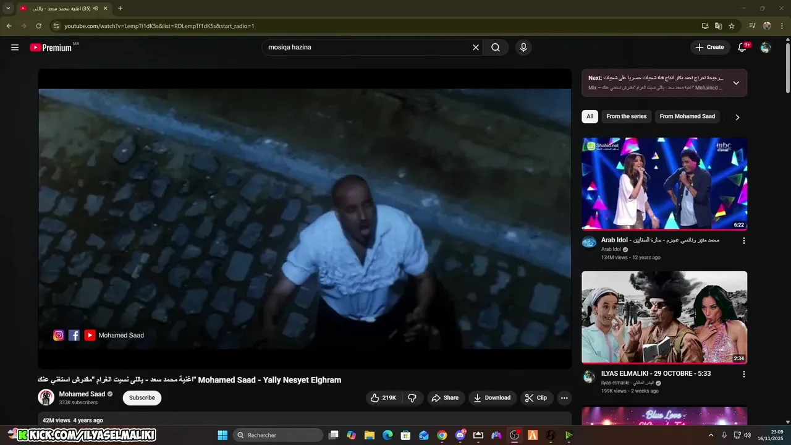Open Google Chrome from taskbar
This screenshot has height=445, width=791.
pyautogui.click(x=442, y=435)
